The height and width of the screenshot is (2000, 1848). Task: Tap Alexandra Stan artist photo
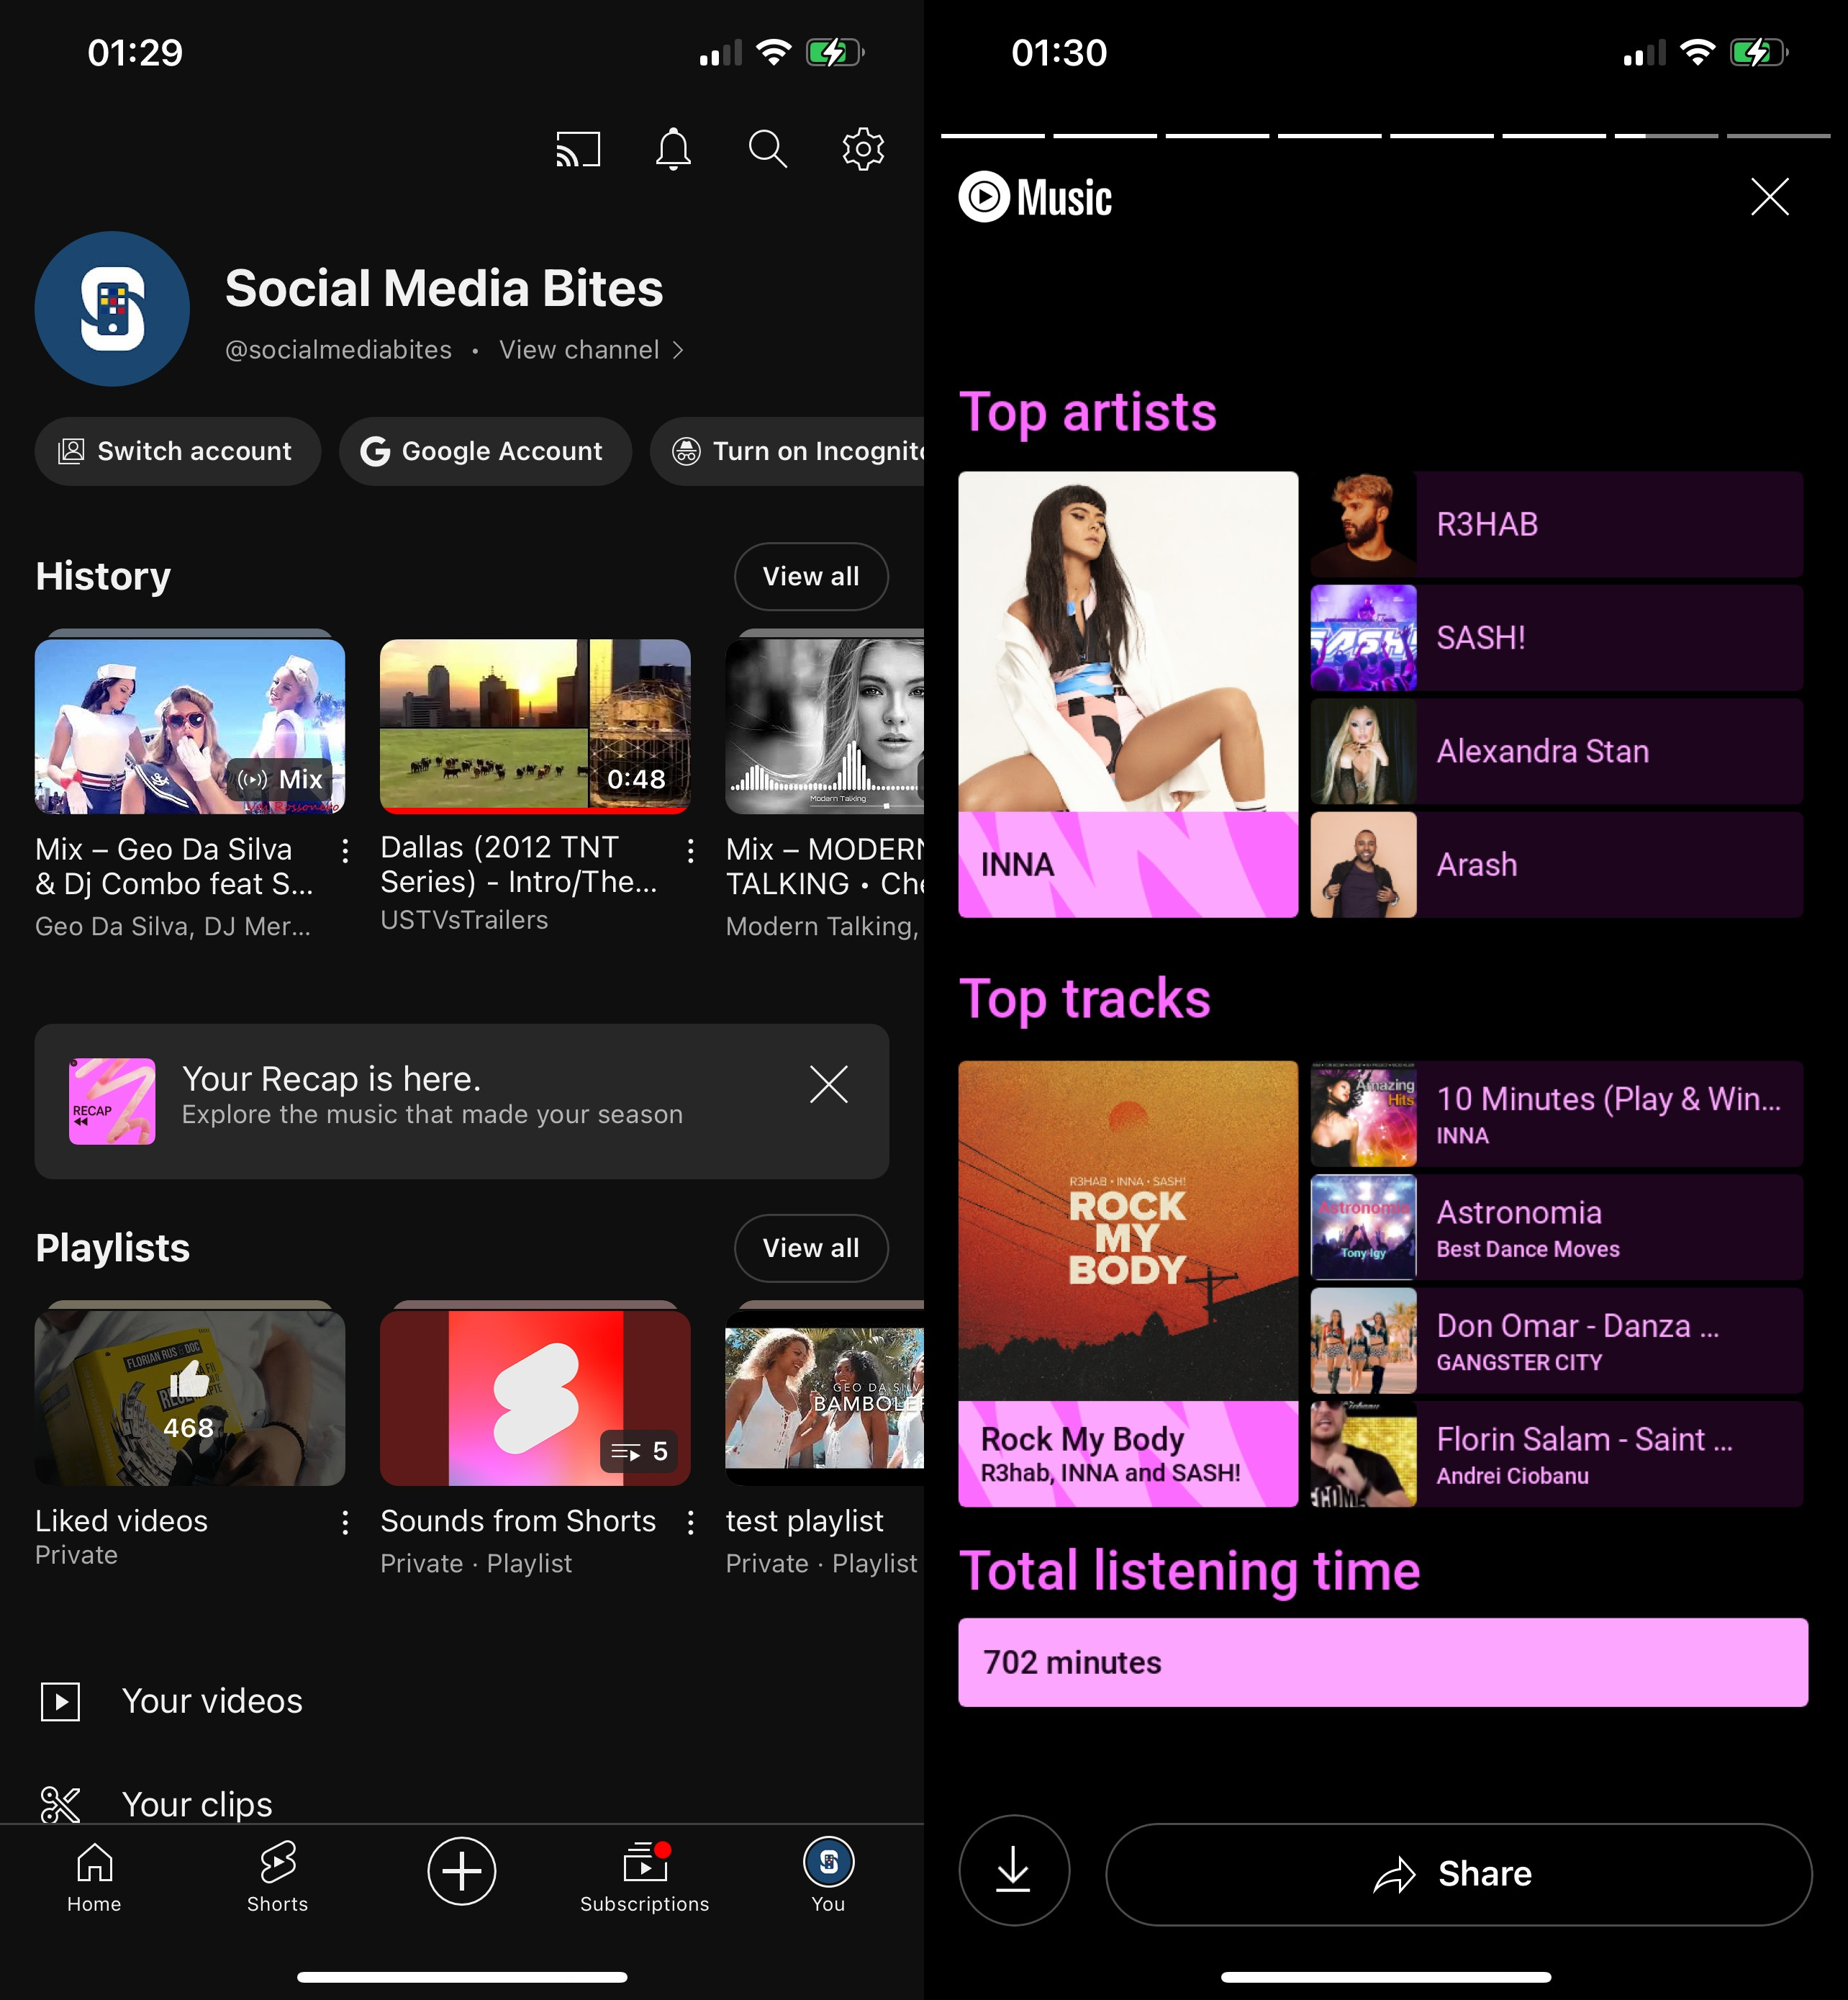click(1364, 752)
